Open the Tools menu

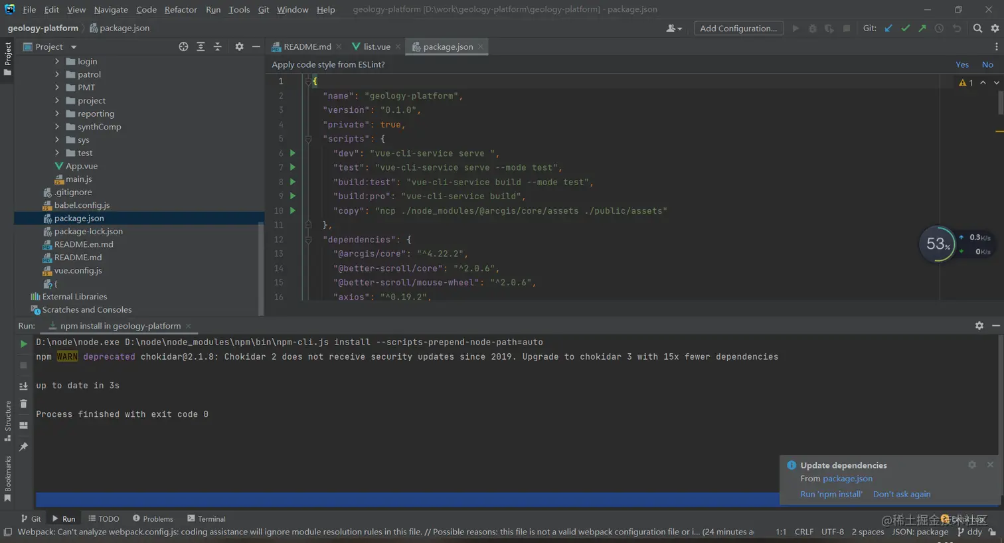coord(239,9)
